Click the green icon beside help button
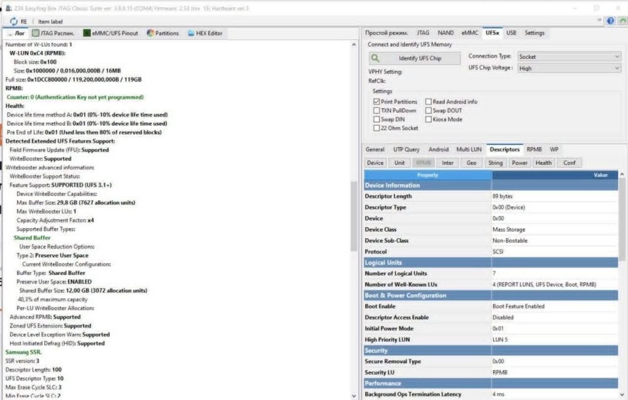Image resolution: width=628 pixels, height=400 pixels. click(622, 21)
